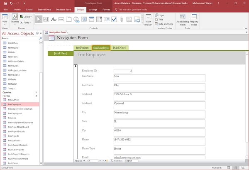Insert a Logo in the header

point(160,15)
